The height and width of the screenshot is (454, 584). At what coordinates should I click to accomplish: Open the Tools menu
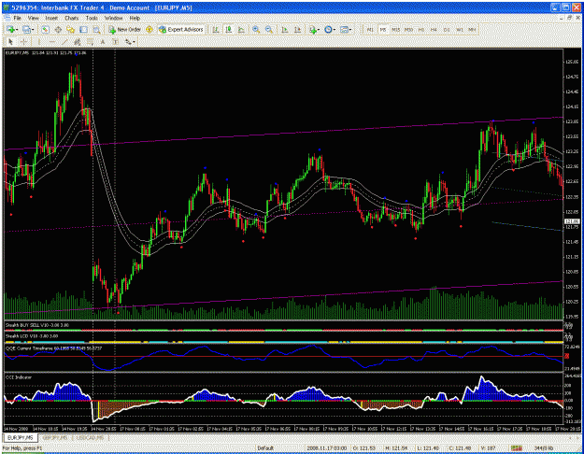(x=92, y=18)
